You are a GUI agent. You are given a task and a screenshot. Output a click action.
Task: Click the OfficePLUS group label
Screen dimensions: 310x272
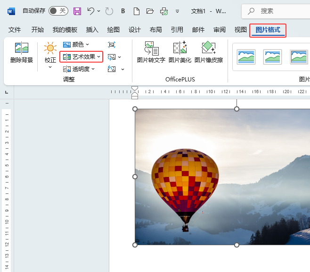point(180,80)
